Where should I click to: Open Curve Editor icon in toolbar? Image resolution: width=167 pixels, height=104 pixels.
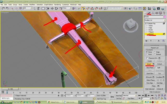coord(140,8)
